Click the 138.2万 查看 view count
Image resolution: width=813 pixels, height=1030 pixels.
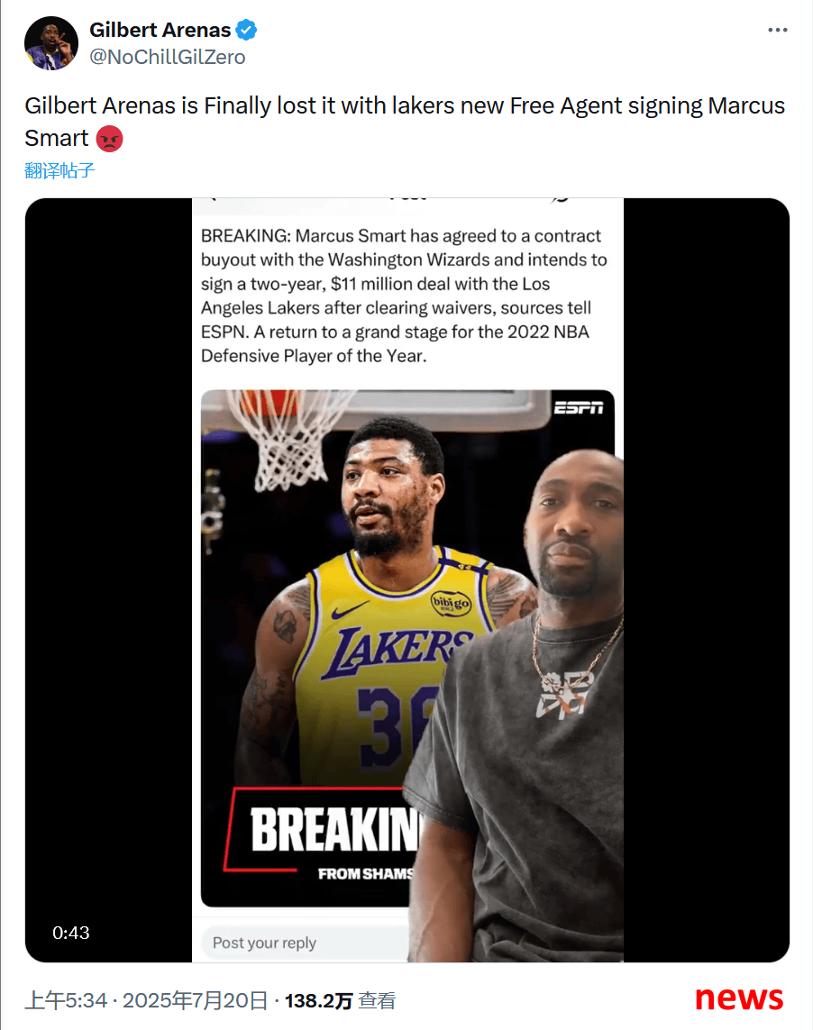[340, 1001]
